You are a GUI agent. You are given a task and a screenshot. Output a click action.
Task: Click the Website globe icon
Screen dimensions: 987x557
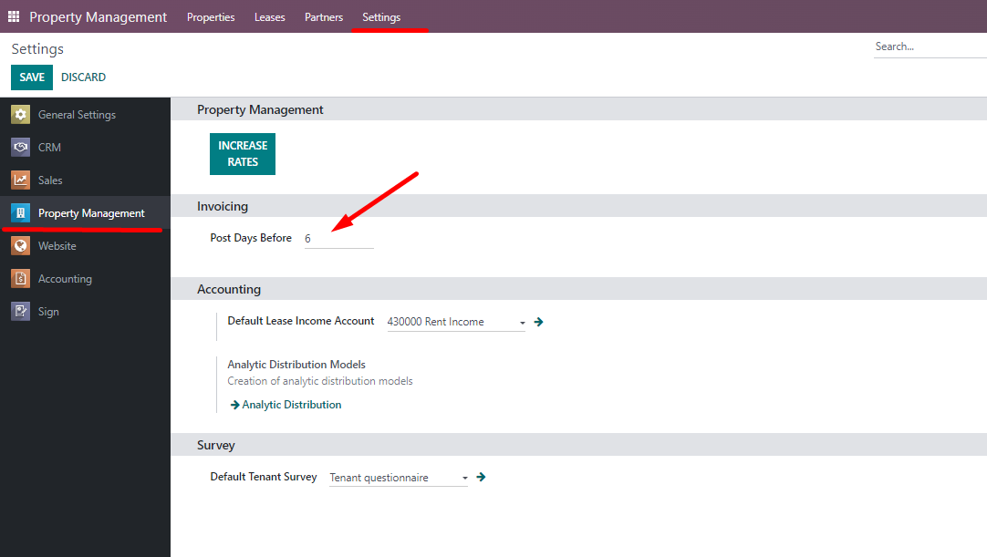[x=21, y=246]
